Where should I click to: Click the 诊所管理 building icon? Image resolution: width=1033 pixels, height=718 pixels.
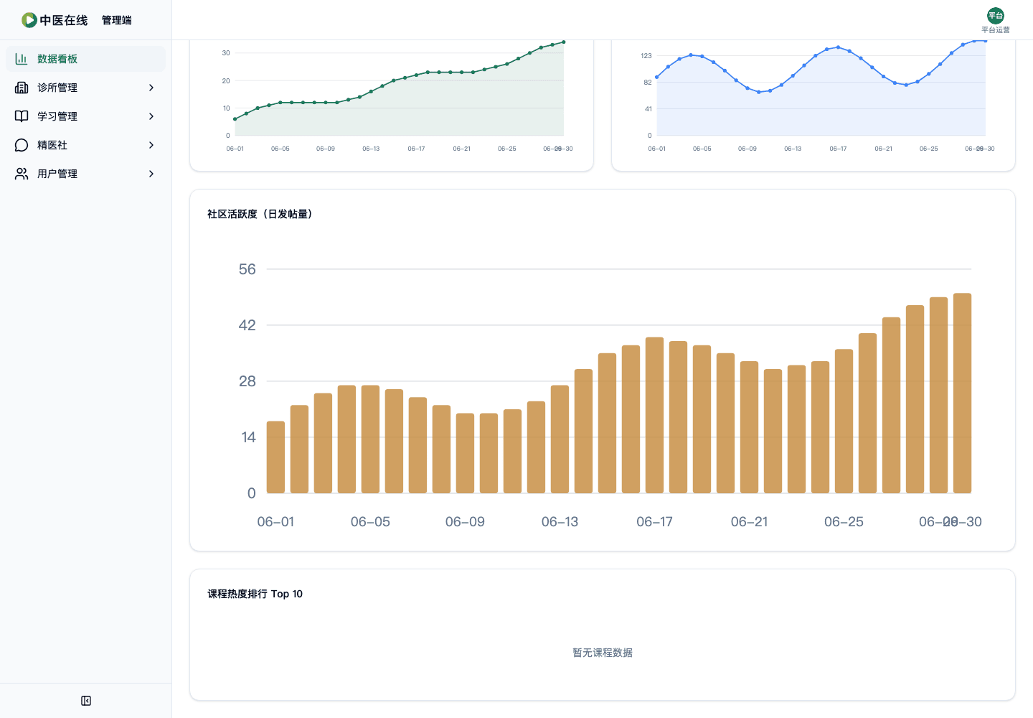pyautogui.click(x=22, y=88)
